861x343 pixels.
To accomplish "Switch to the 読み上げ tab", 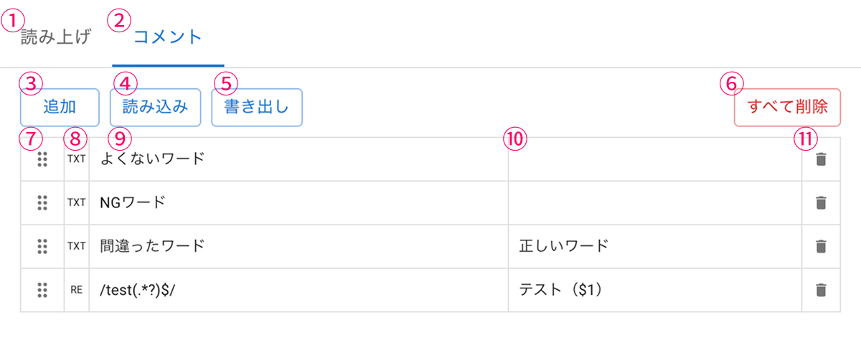I will coord(56,37).
